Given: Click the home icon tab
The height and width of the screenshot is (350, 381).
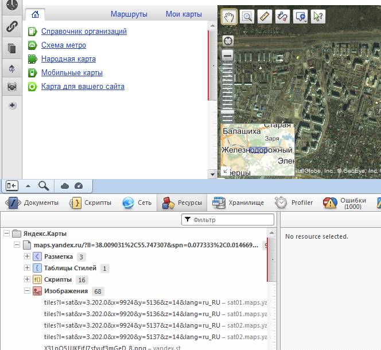Looking at the screenshot, I should click(x=35, y=14).
